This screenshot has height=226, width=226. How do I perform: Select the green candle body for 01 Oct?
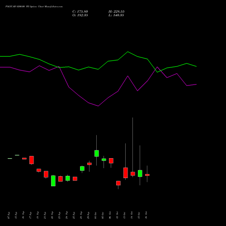[x=97, y=153]
